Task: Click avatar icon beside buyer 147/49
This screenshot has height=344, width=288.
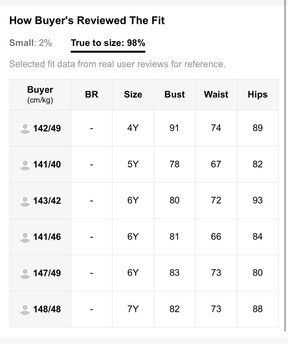Action: 25,273
